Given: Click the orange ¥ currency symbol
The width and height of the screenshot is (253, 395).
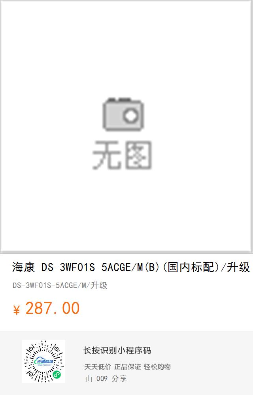Looking at the screenshot, I should point(16,310).
